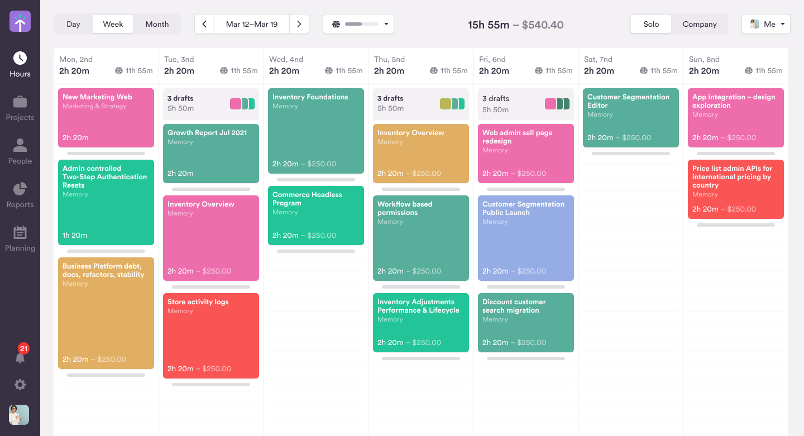Switch to Solo view

(x=650, y=24)
